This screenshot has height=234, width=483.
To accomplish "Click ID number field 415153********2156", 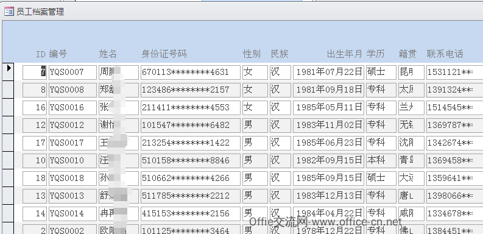I will pos(191,214).
